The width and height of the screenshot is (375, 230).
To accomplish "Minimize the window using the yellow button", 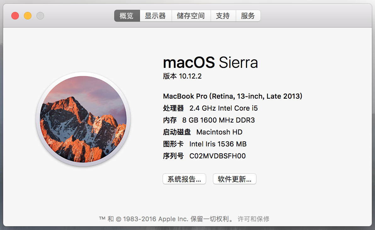I will tap(28, 16).
